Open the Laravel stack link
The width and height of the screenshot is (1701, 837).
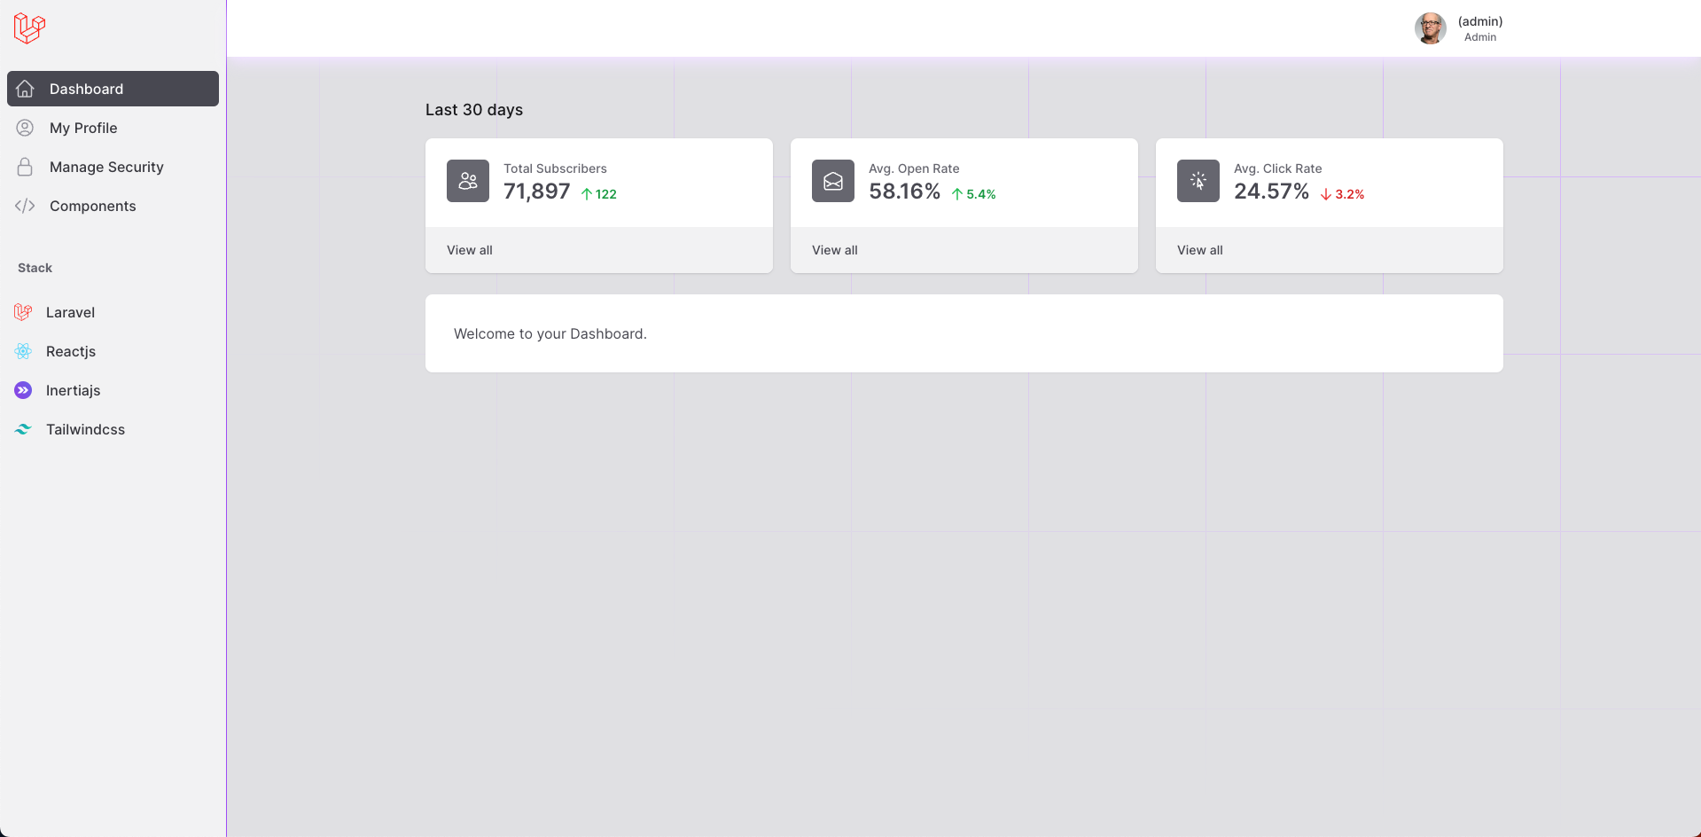point(70,312)
